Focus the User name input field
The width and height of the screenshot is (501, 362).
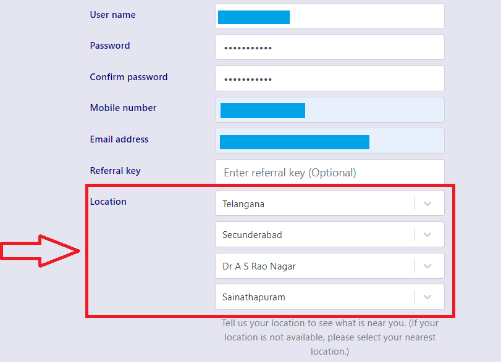pos(364,16)
